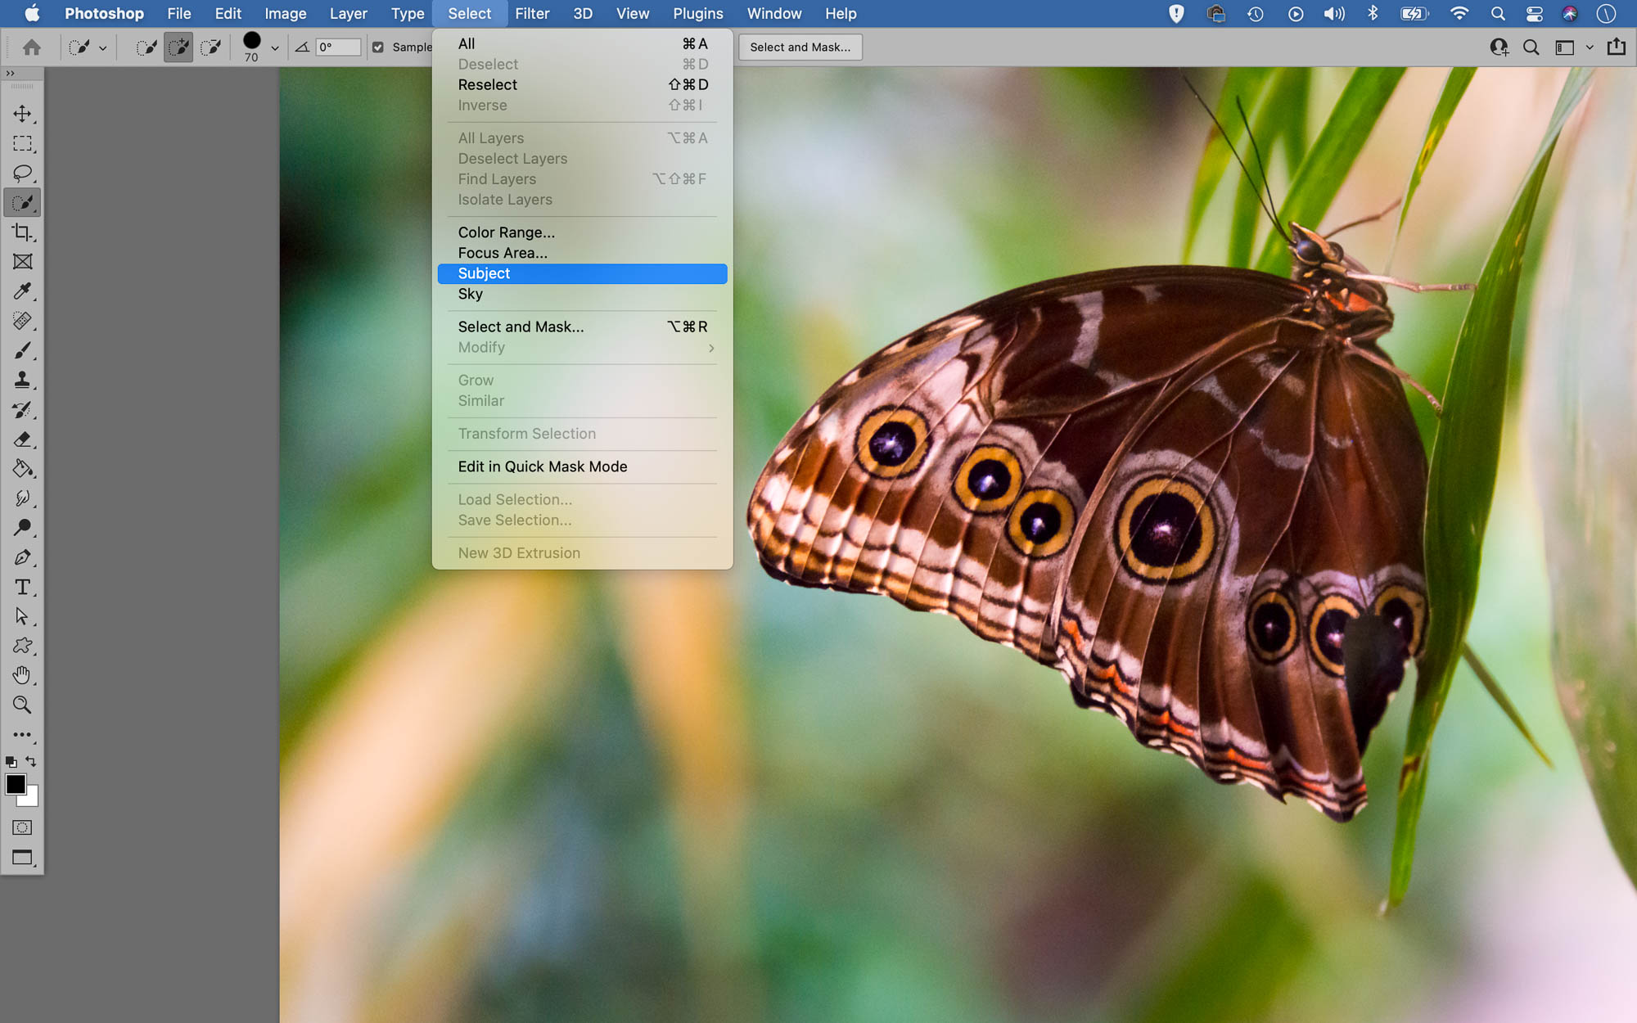Click Select and Mask button
This screenshot has height=1023, width=1637.
[x=801, y=47]
